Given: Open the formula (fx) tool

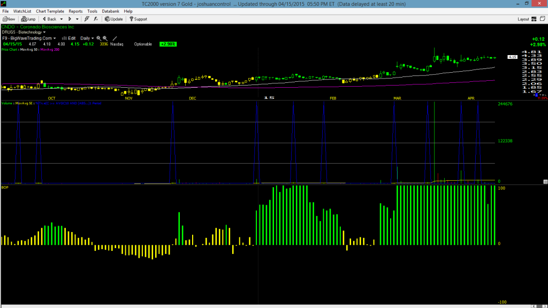Looking at the screenshot, I should [96, 19].
